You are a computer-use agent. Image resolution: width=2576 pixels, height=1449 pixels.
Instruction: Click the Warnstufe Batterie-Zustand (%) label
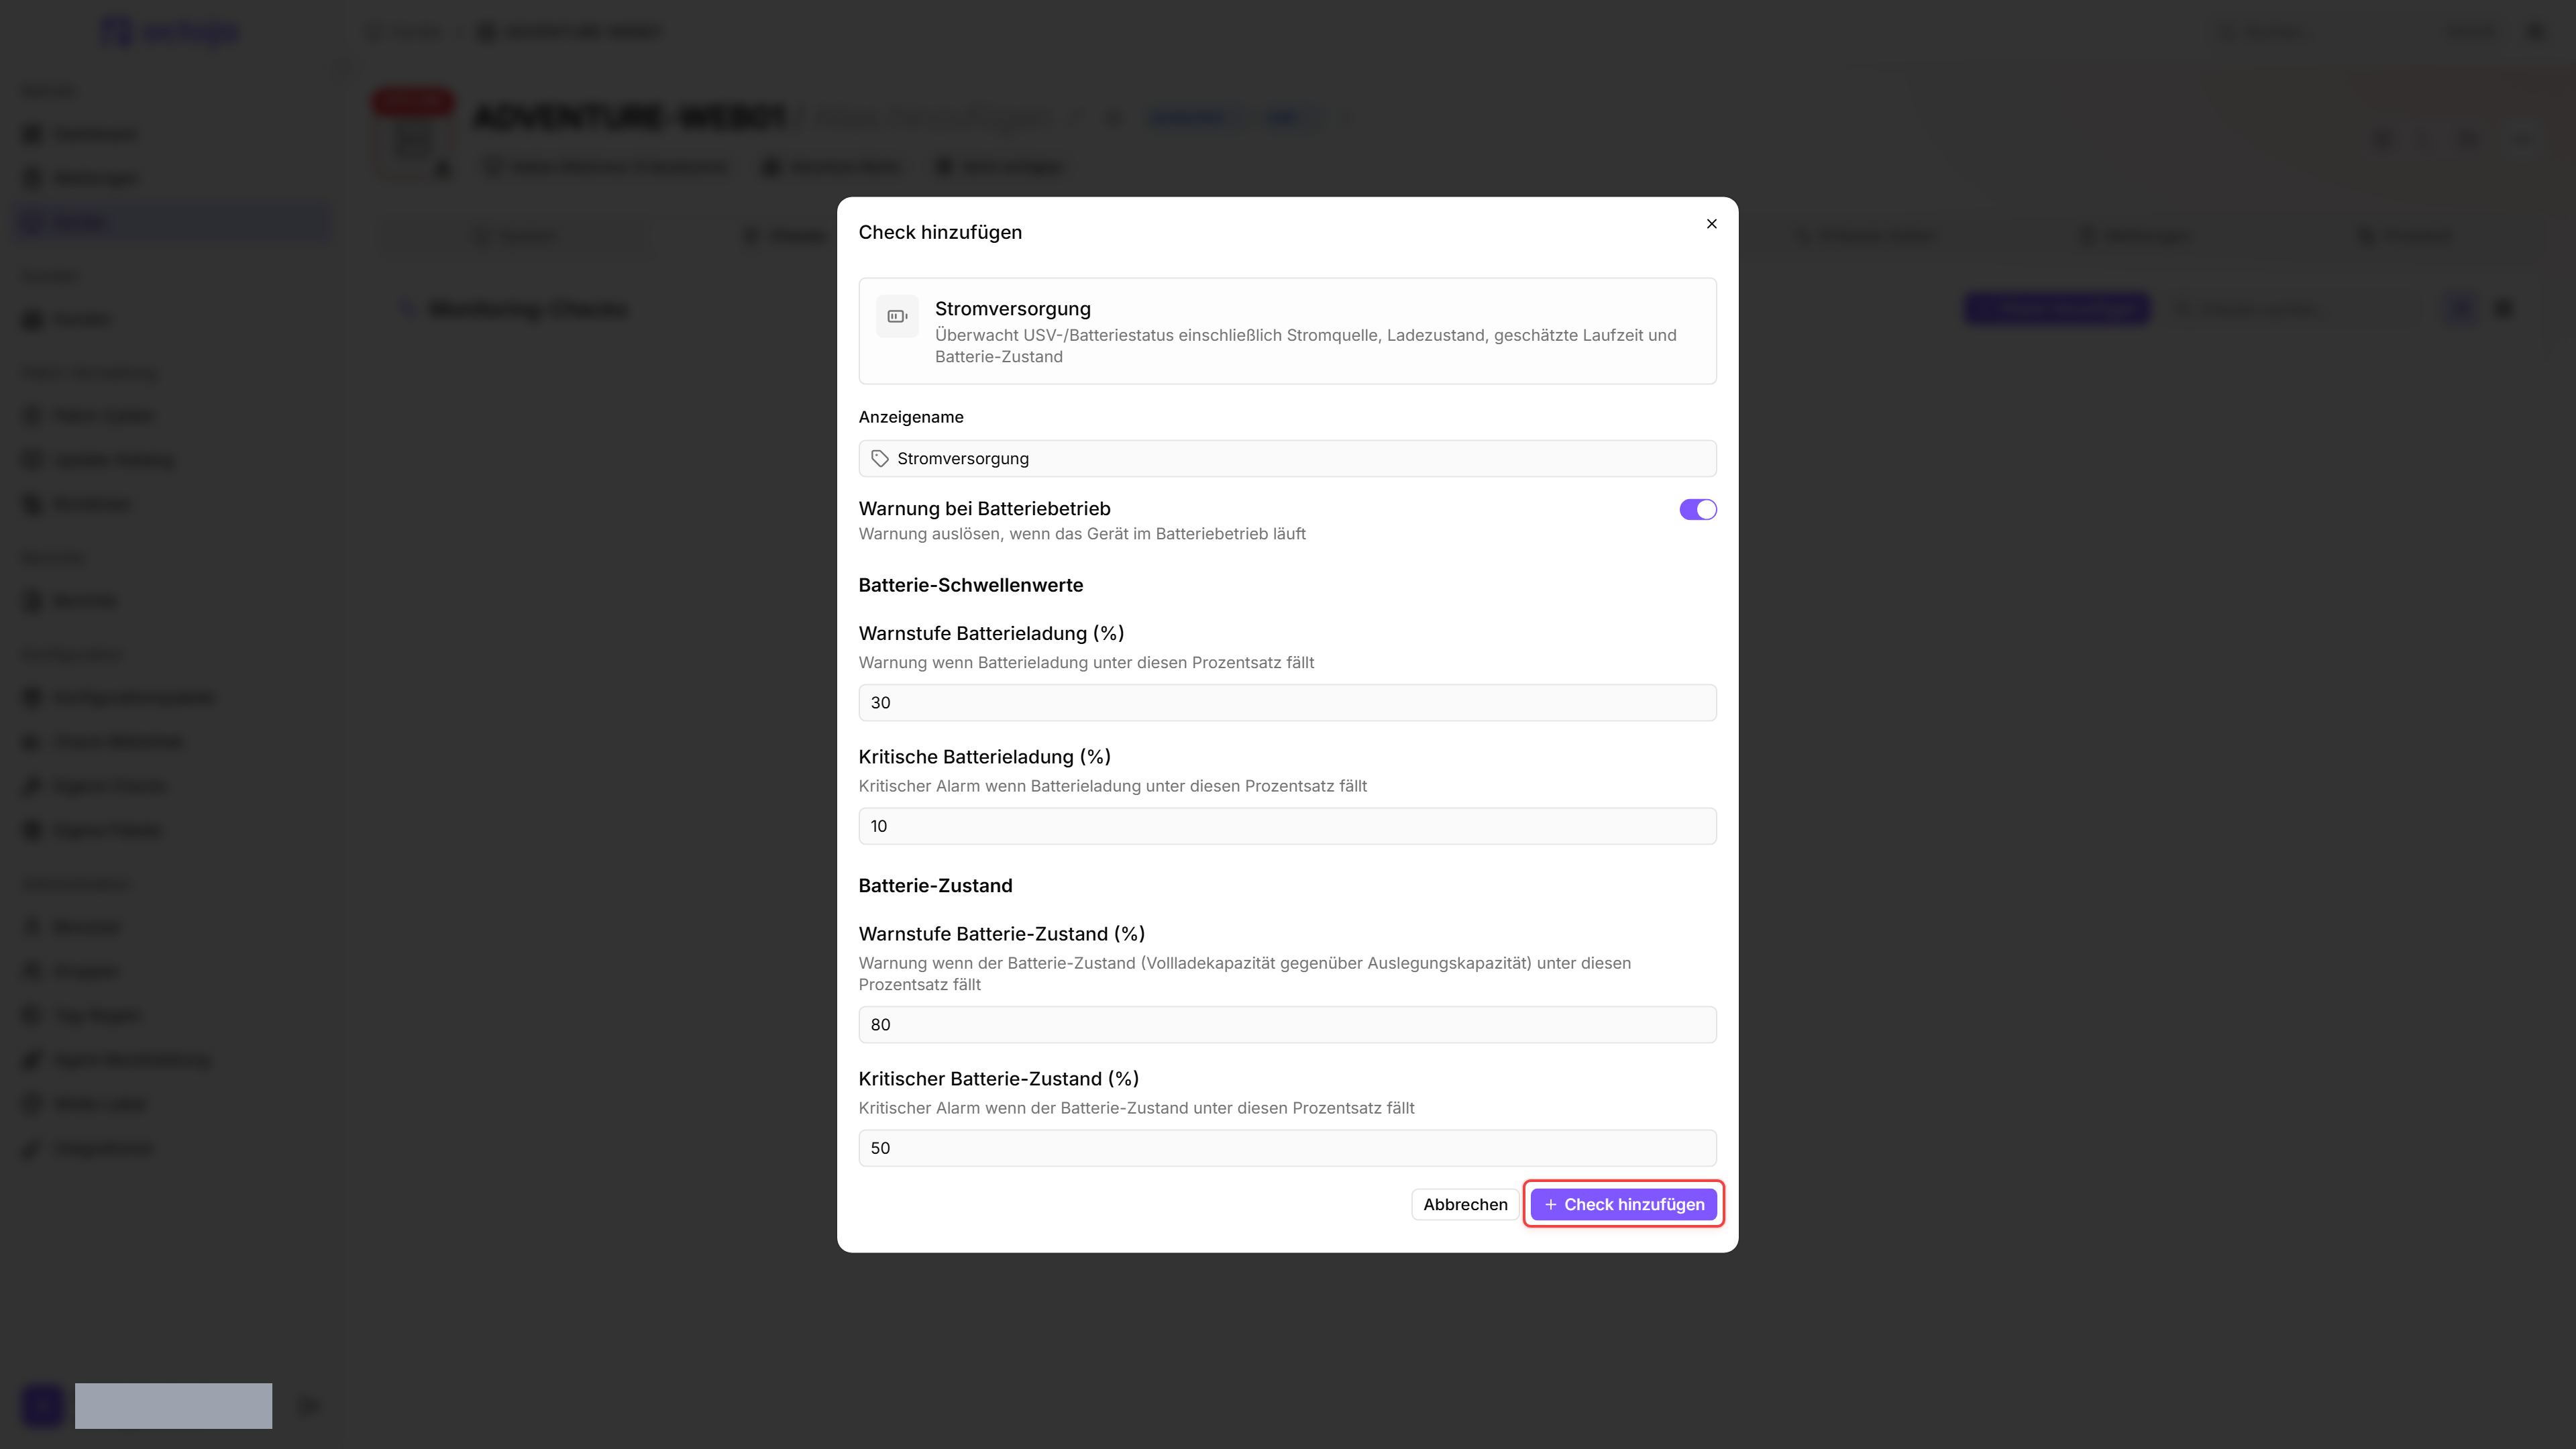(x=1001, y=934)
